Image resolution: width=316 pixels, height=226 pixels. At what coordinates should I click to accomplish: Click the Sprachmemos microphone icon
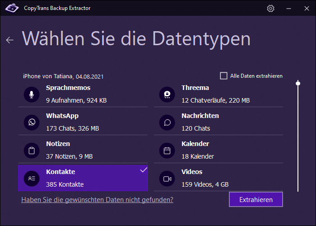click(32, 94)
